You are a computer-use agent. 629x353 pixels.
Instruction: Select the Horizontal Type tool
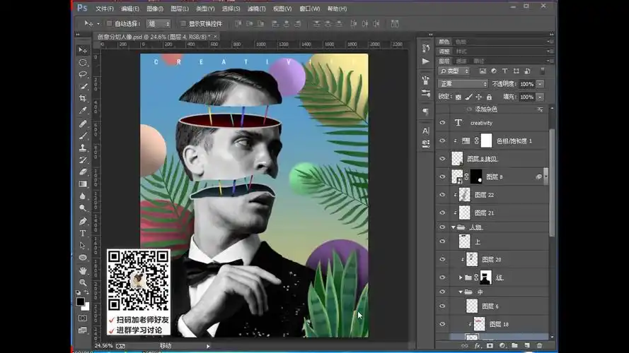[83, 233]
